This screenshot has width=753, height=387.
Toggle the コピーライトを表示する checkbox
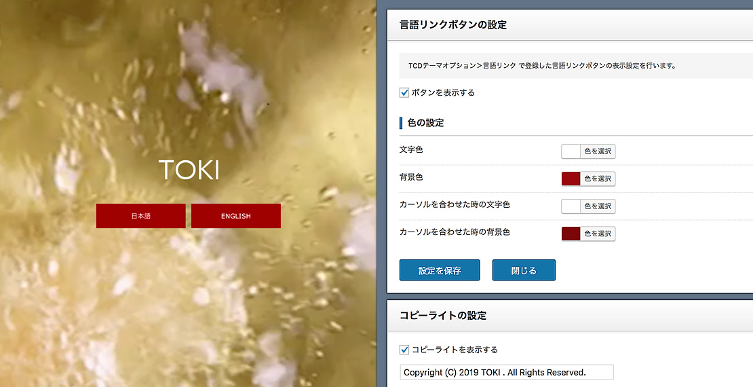[404, 350]
